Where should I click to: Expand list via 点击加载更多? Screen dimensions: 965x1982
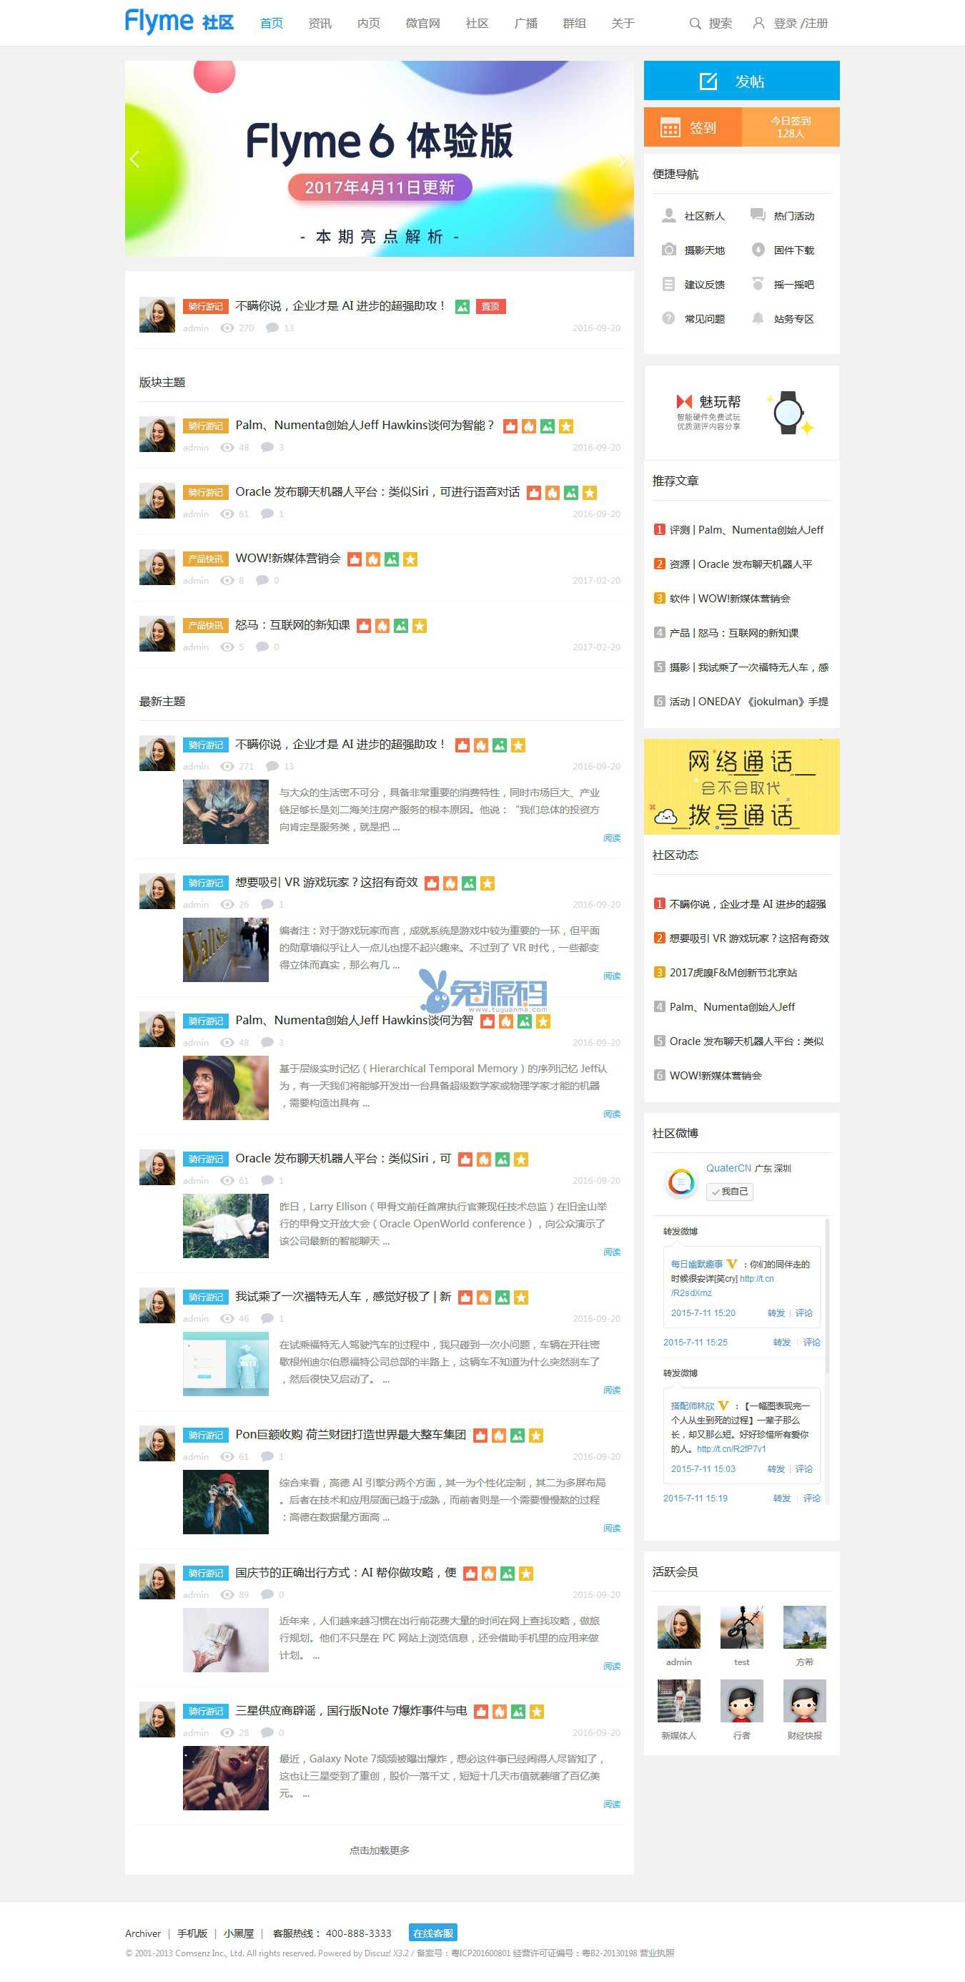379,1850
